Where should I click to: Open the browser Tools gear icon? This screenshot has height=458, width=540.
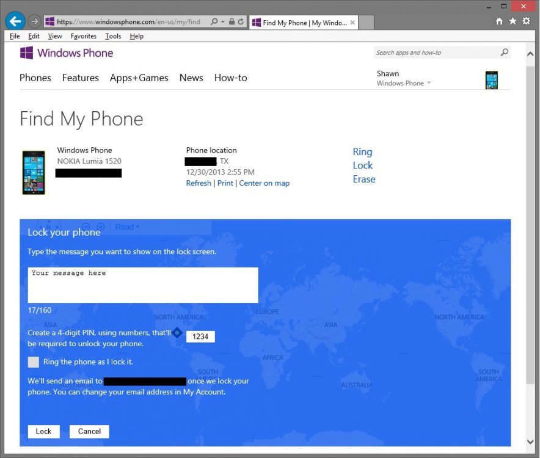click(526, 21)
